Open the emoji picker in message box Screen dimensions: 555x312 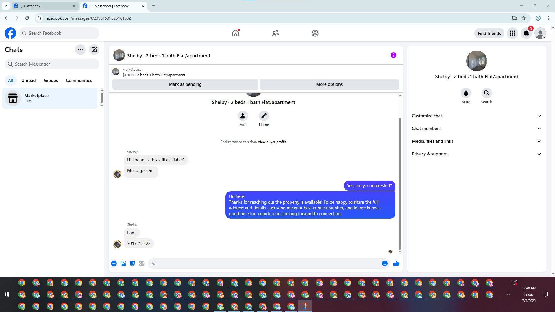pyautogui.click(x=384, y=263)
